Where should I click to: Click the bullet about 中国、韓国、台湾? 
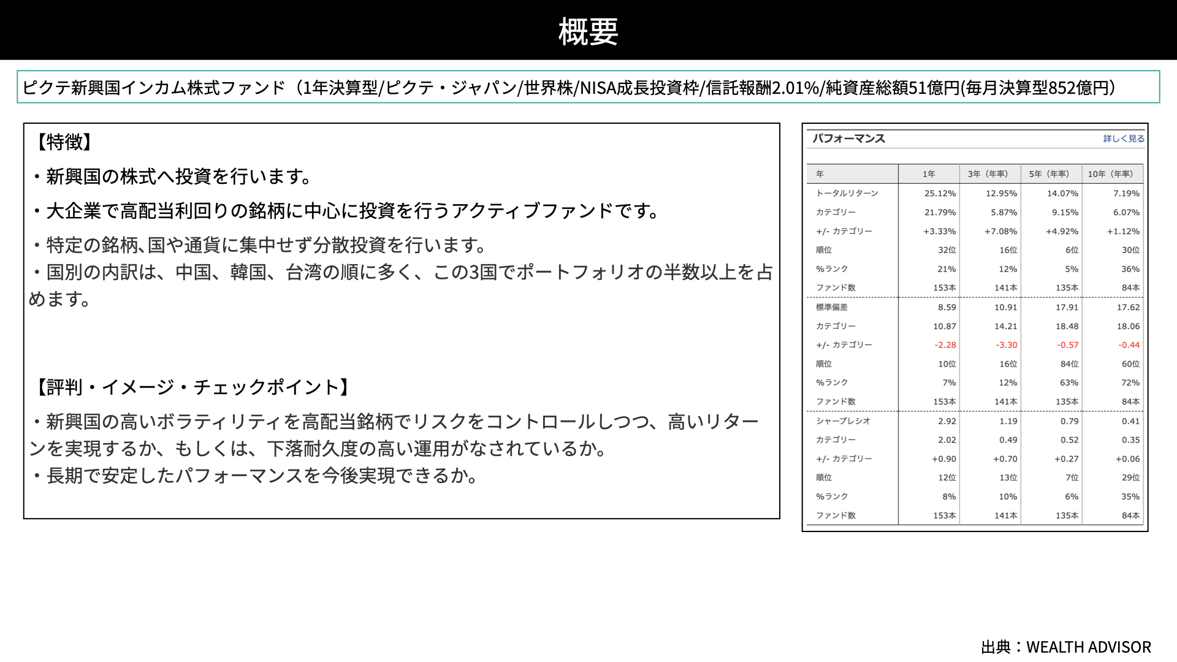(401, 285)
